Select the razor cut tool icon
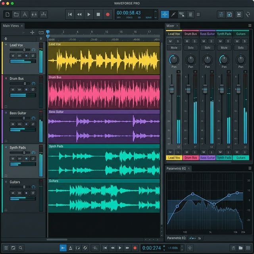This screenshot has width=254, height=254. [x=173, y=14]
